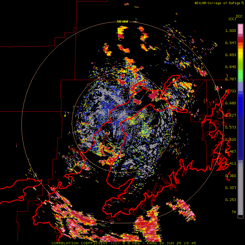Click the 0.573 legend value

(231, 127)
